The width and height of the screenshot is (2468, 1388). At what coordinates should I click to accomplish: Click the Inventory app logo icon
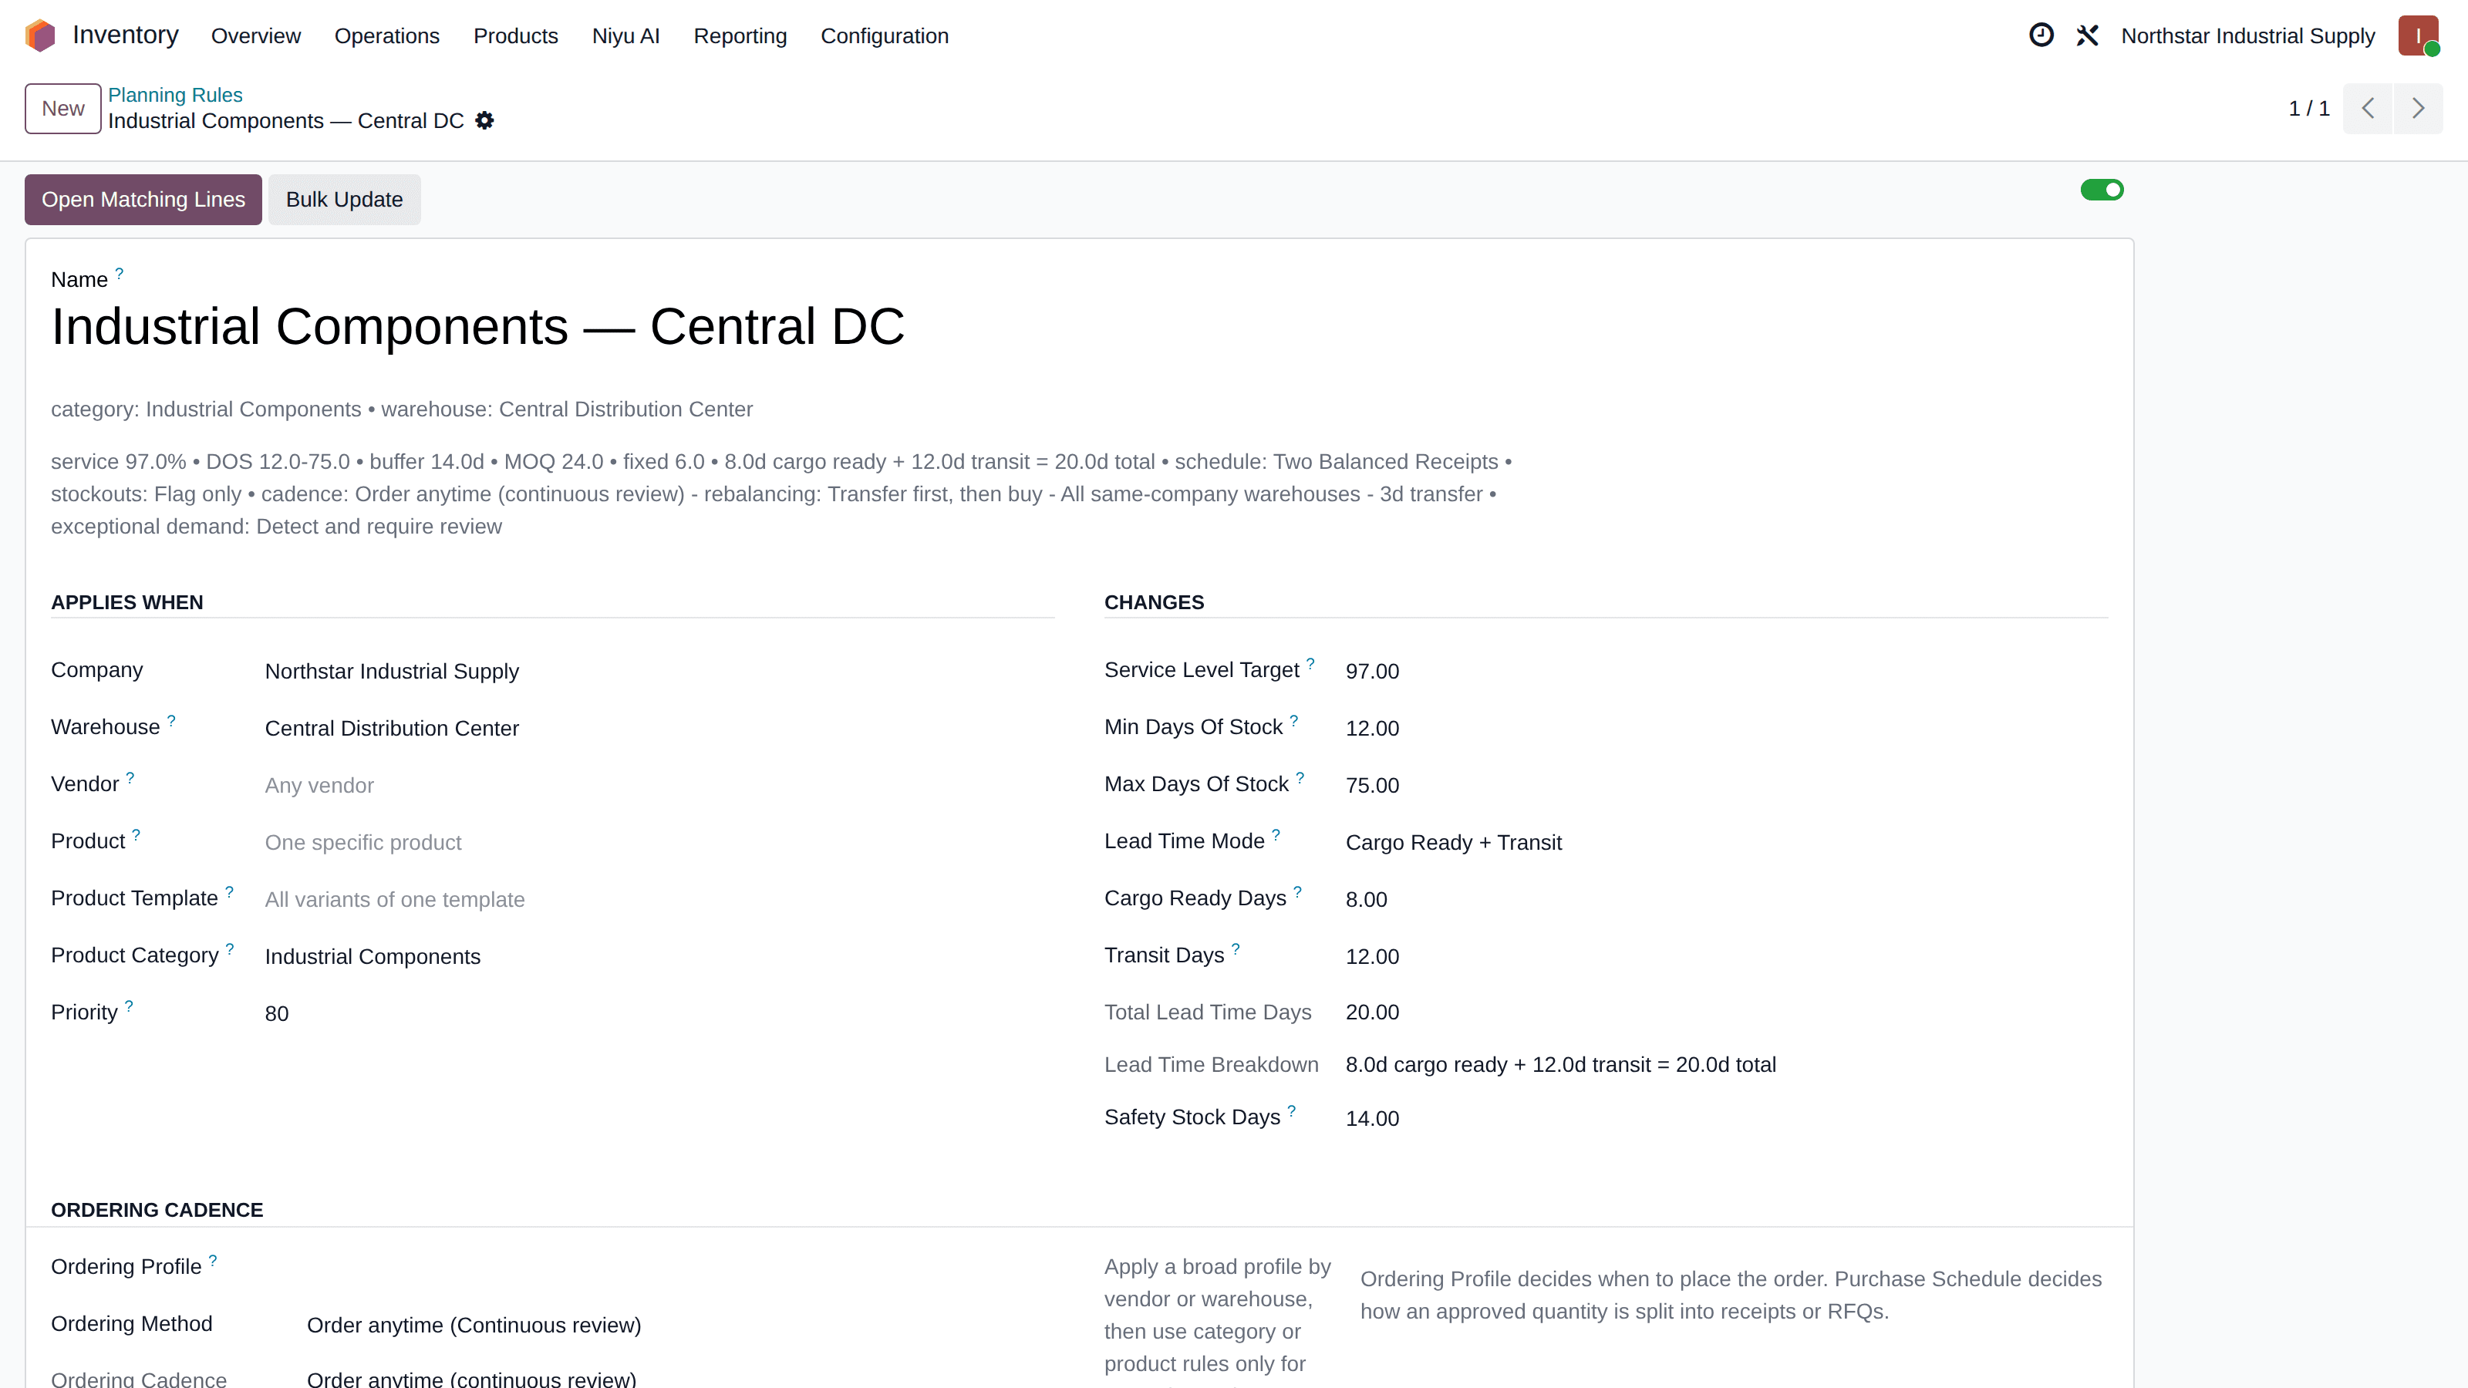click(x=40, y=35)
